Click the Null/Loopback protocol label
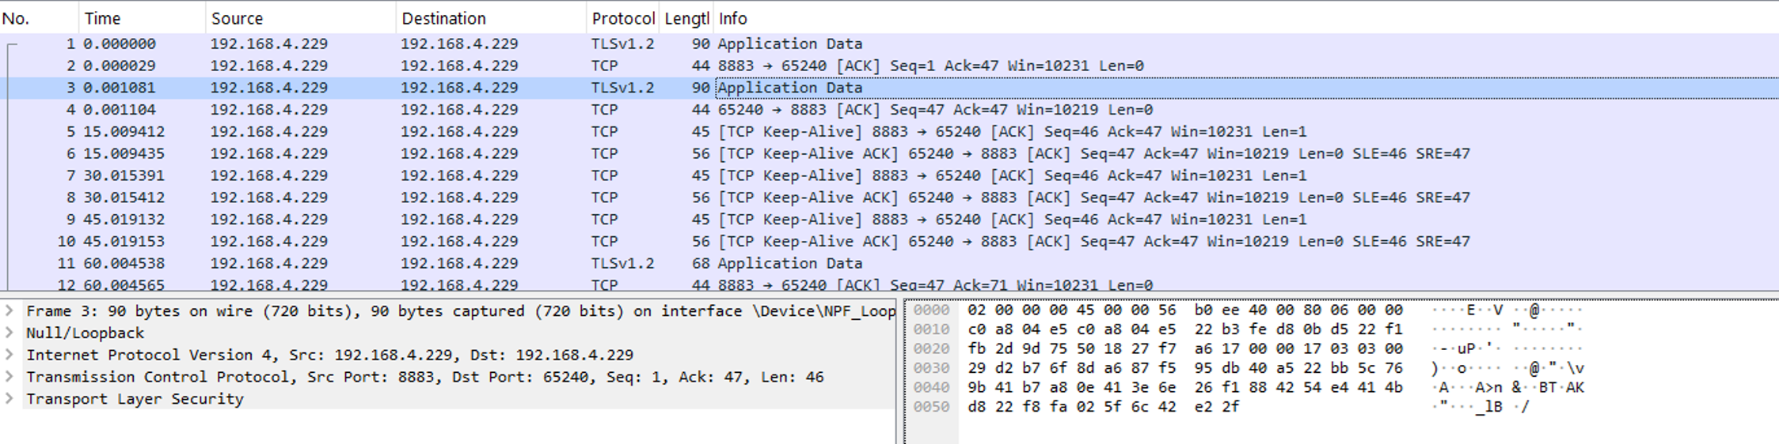The image size is (1779, 444). point(85,333)
